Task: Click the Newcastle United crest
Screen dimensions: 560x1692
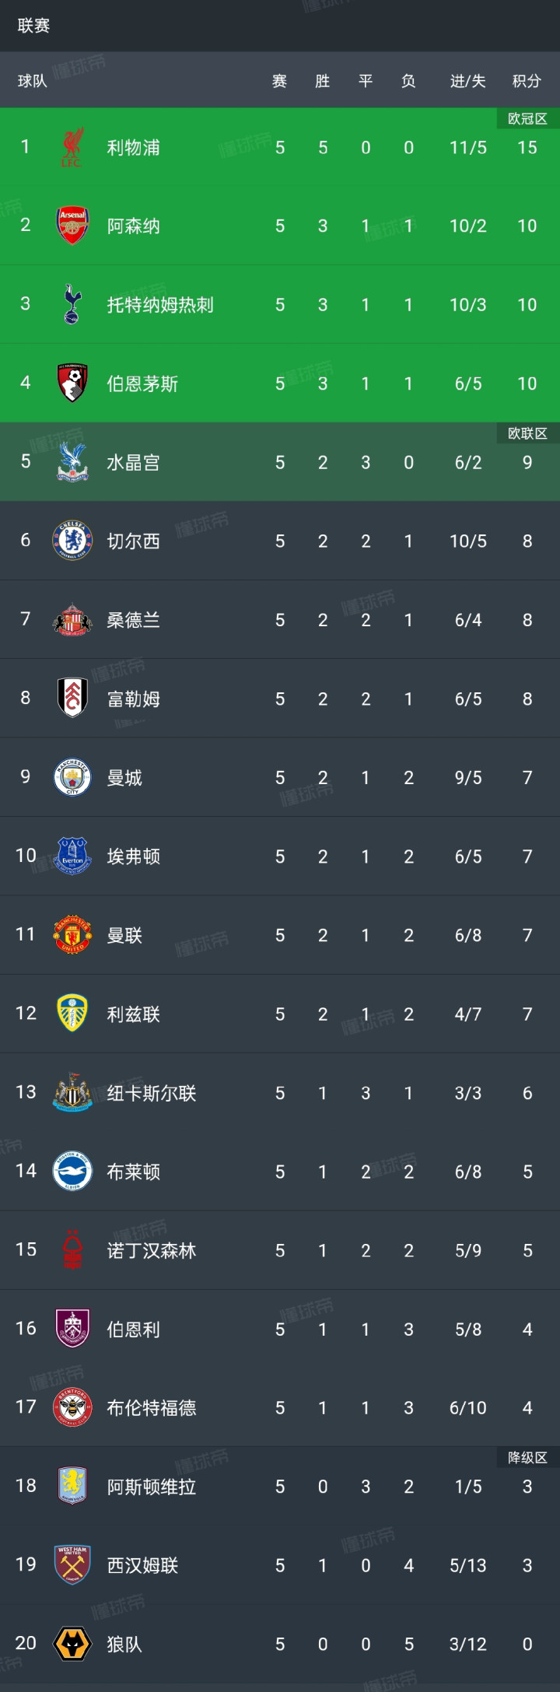Action: [72, 1092]
